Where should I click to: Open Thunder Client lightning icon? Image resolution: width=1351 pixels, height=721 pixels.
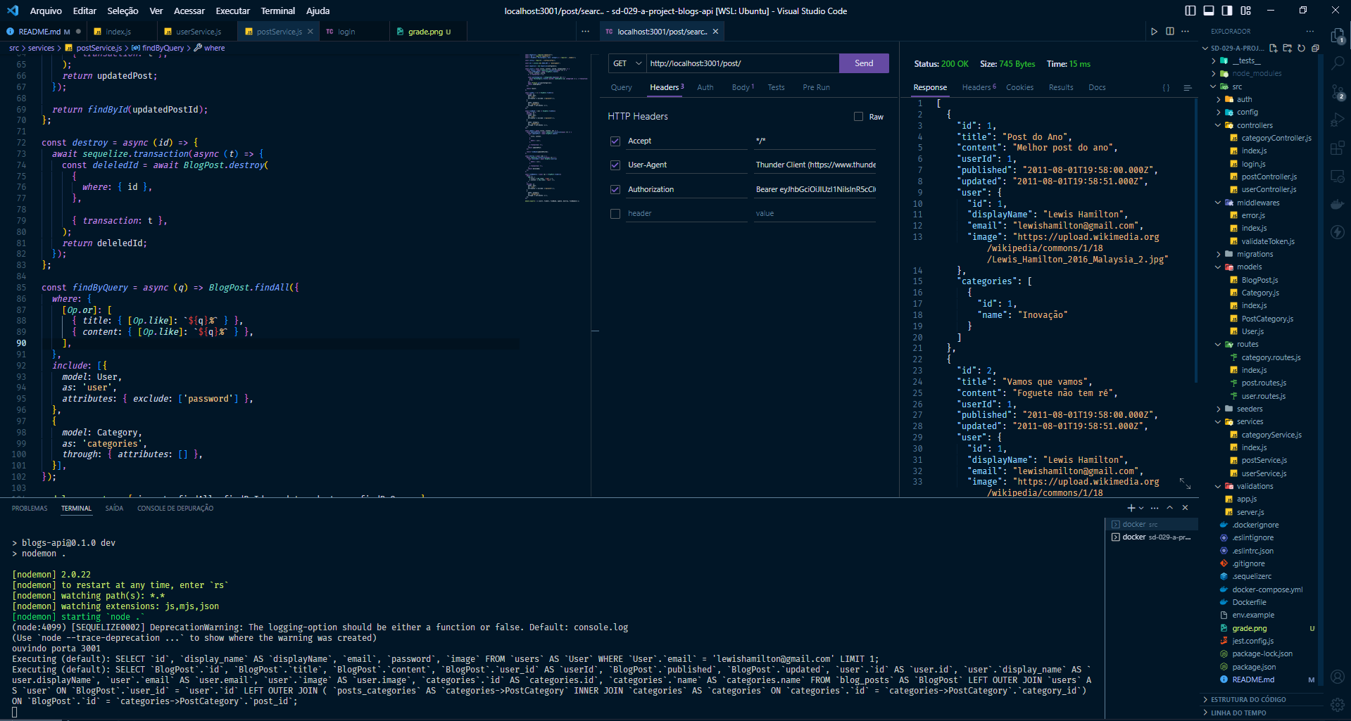tap(1338, 232)
